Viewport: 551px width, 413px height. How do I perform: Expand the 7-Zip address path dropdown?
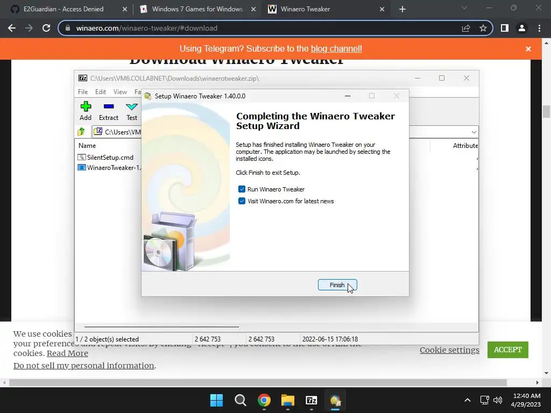click(474, 132)
